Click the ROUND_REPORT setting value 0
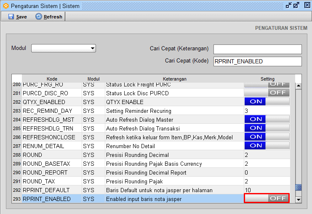Viewport: 312px width, 214px height. click(x=267, y=172)
